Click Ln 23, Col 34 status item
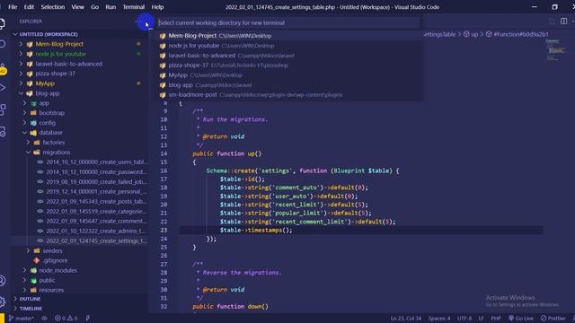This screenshot has height=323, width=575. click(405, 319)
